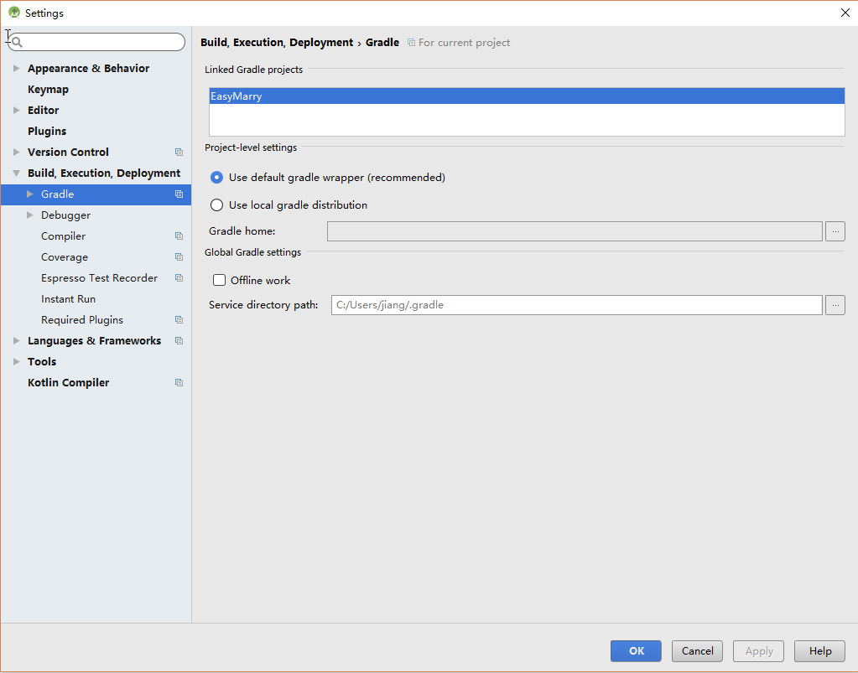Enable the Offline work checkbox

coord(219,279)
